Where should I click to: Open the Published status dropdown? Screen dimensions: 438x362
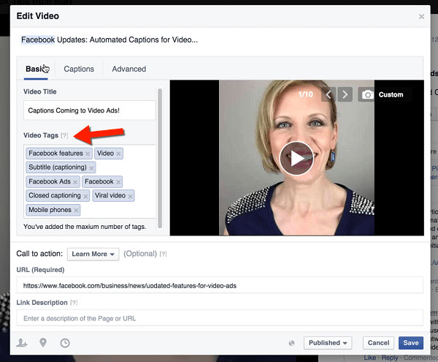pos(328,343)
